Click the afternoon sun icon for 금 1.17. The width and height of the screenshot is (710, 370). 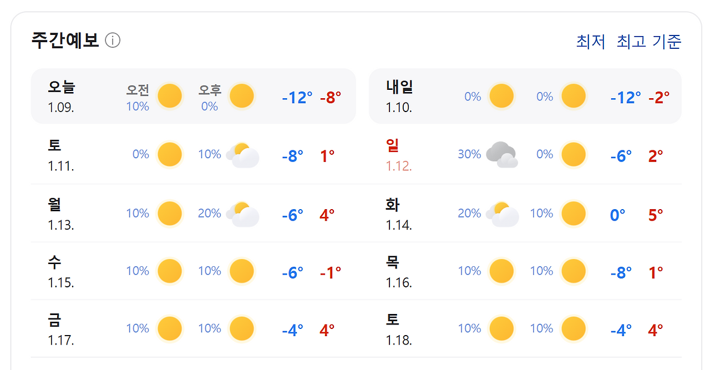(x=242, y=328)
